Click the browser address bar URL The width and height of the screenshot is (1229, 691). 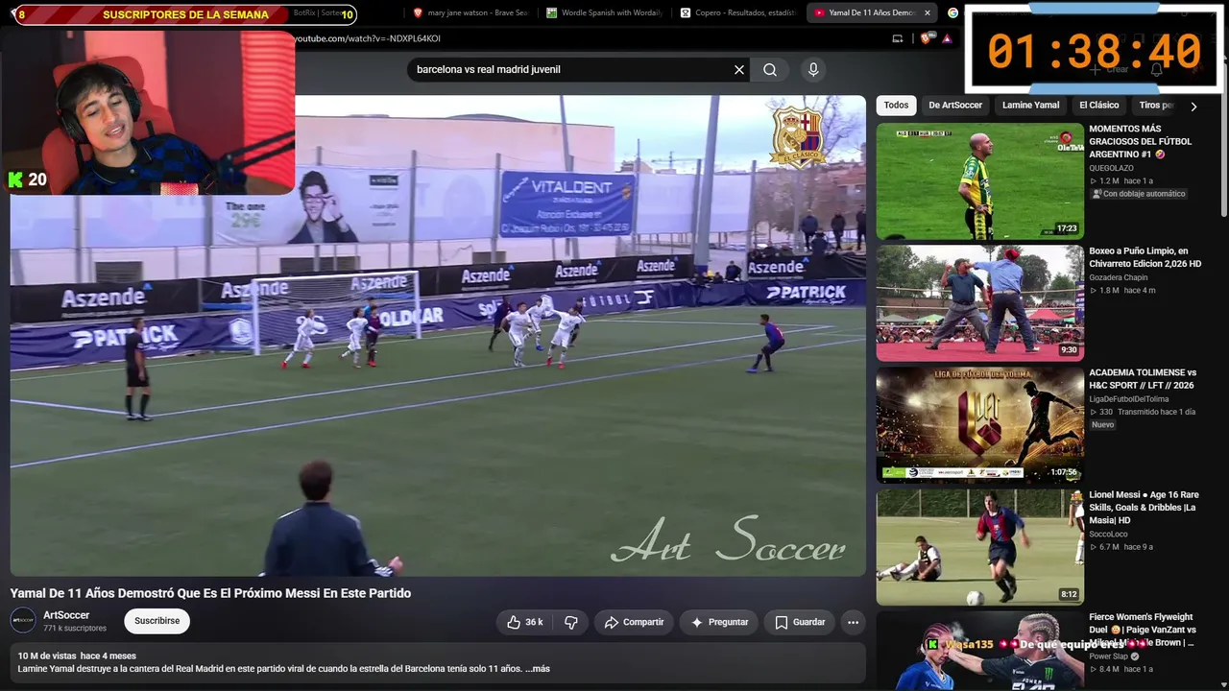tap(367, 38)
